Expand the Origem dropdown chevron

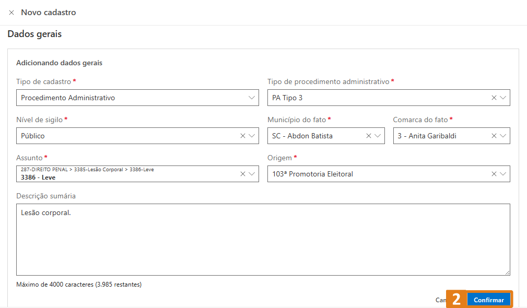click(x=503, y=174)
